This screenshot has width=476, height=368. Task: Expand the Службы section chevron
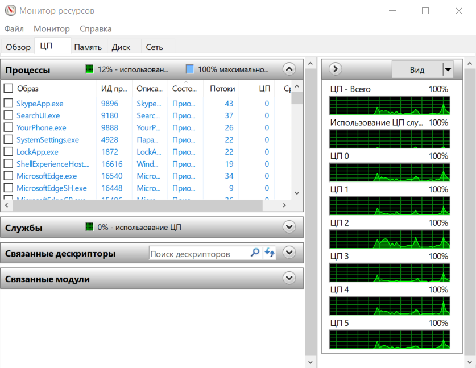click(289, 226)
